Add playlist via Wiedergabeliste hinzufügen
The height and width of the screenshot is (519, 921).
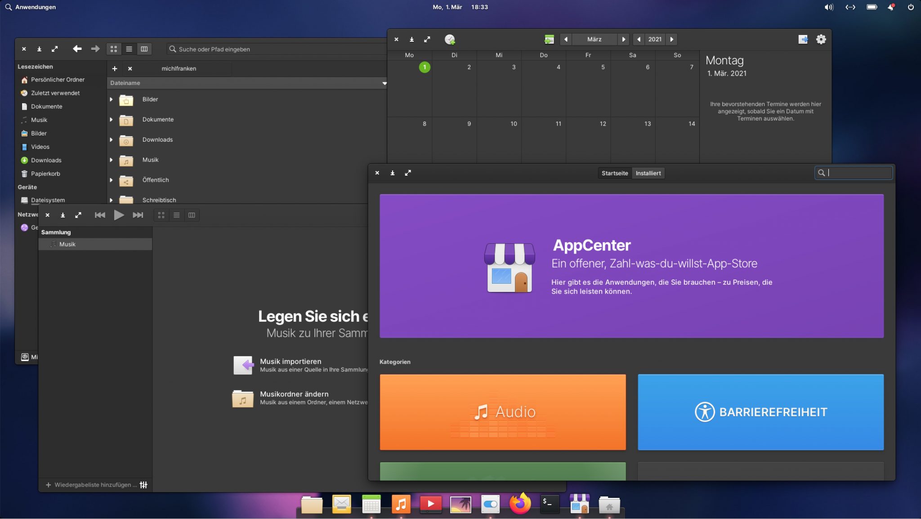pyautogui.click(x=91, y=485)
